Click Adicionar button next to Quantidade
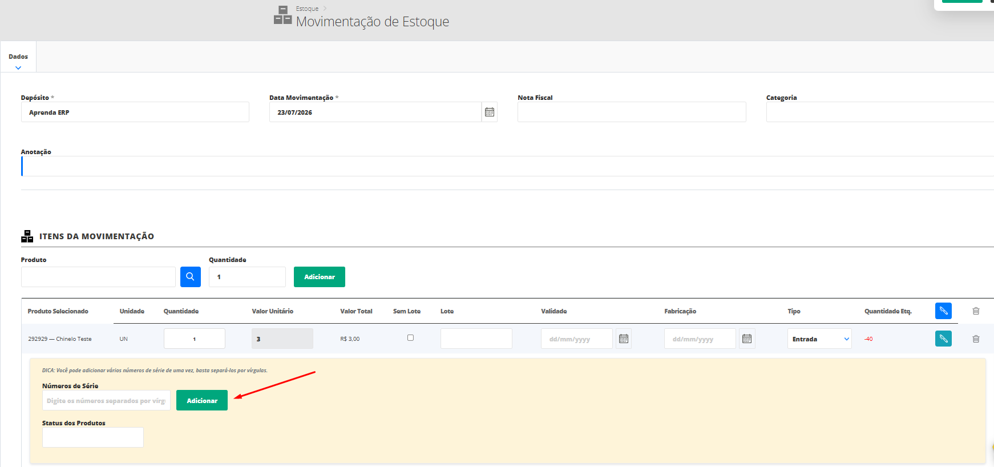The width and height of the screenshot is (994, 467). [x=320, y=277]
